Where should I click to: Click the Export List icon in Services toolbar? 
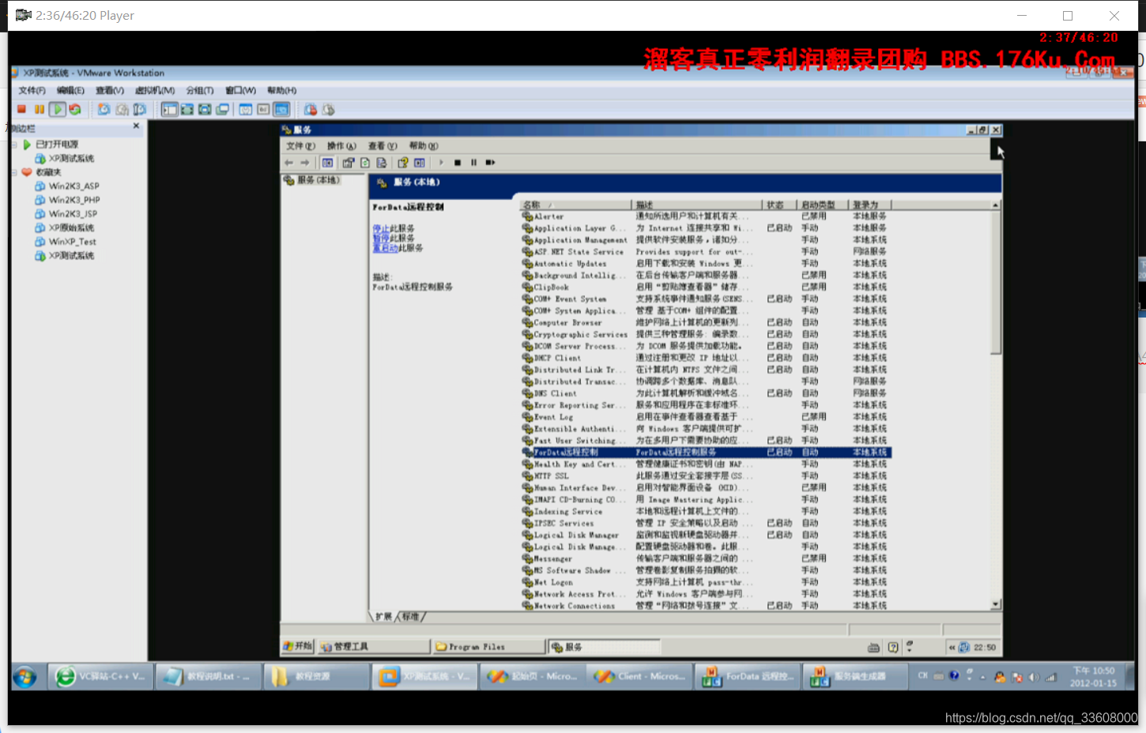(382, 163)
